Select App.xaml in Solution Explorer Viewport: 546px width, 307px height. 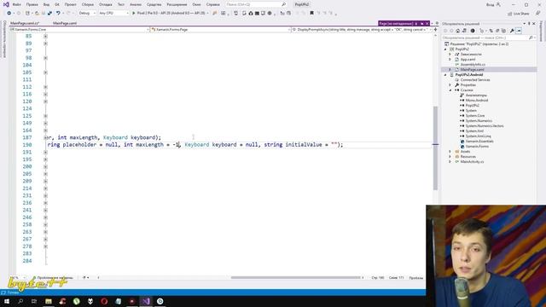(468, 60)
